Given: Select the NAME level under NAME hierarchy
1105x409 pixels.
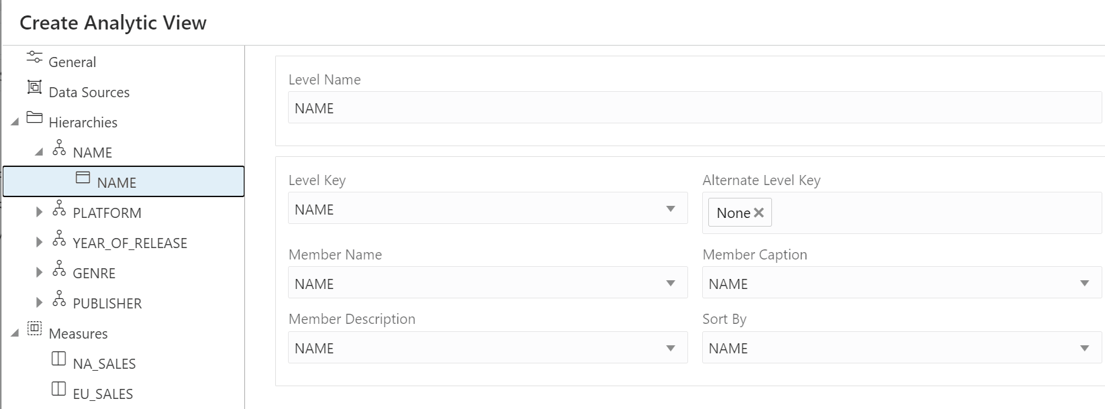Looking at the screenshot, I should click(117, 182).
